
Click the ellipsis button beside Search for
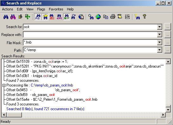168,27
